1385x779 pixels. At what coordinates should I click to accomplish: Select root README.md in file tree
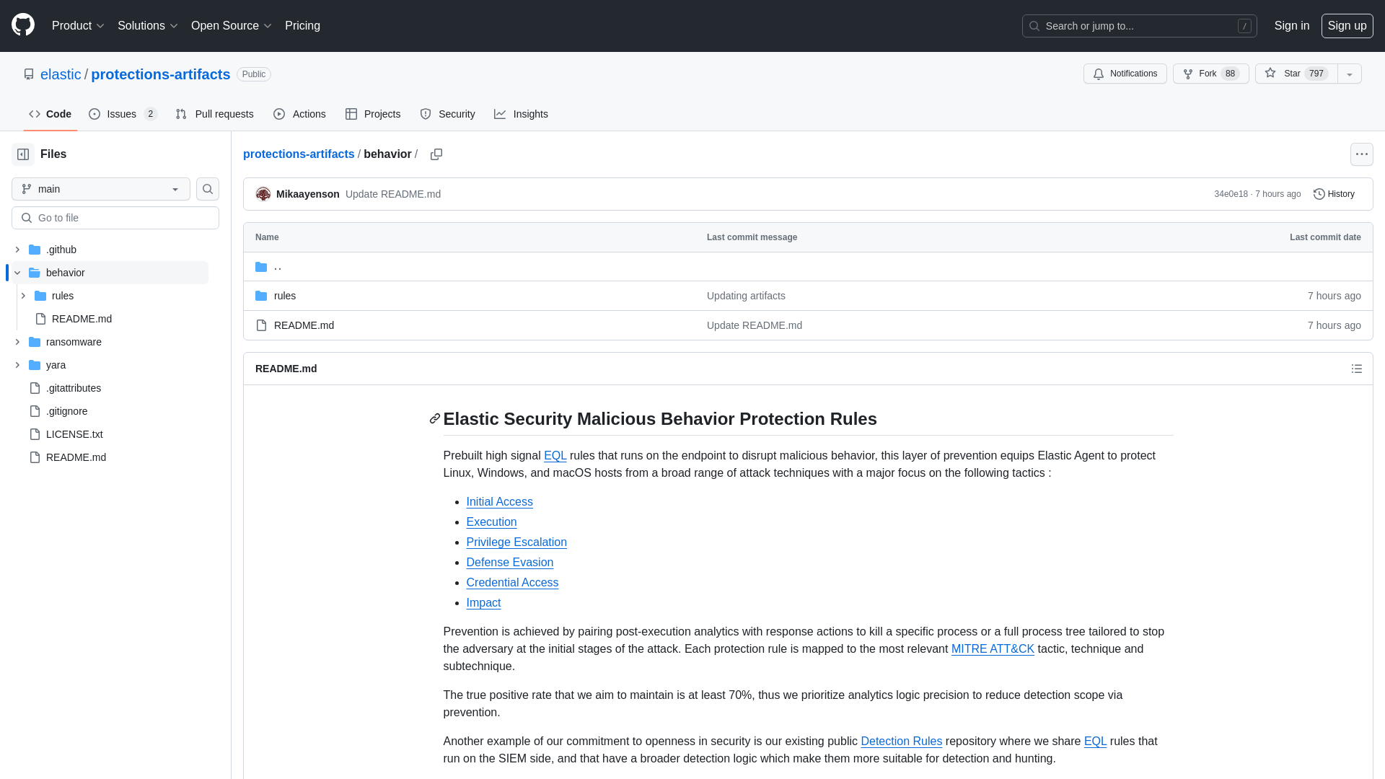(x=76, y=457)
